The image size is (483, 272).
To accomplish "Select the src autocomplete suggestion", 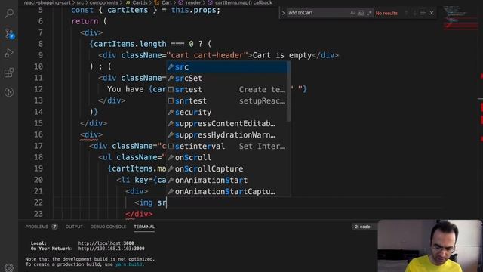I will coord(226,67).
